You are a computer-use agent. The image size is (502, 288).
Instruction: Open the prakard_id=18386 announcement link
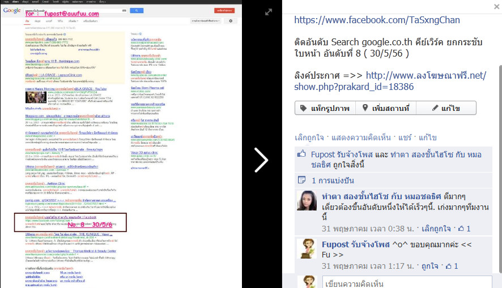pos(390,81)
